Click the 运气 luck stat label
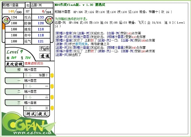 tap(27, 41)
